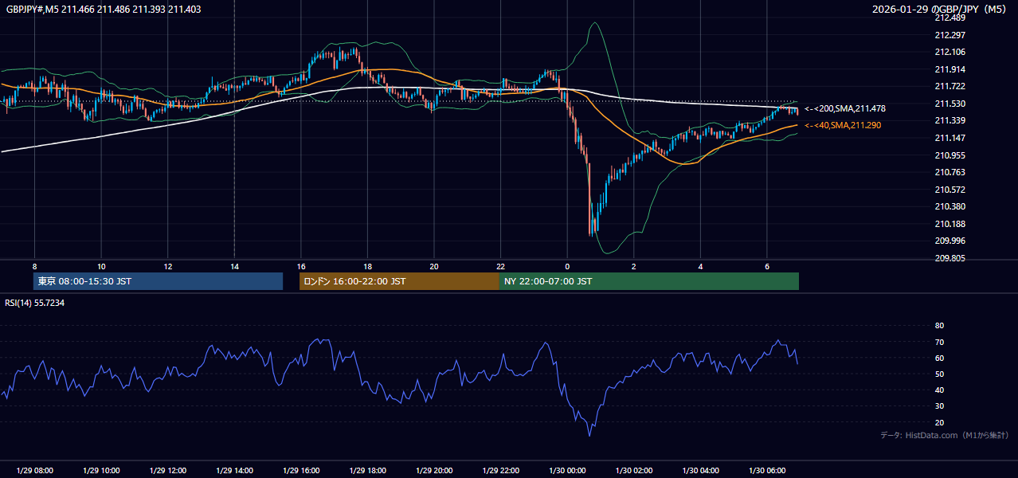The image size is (1018, 478).
Task: Click the bottom date label 1/29 14:00
Action: (234, 470)
